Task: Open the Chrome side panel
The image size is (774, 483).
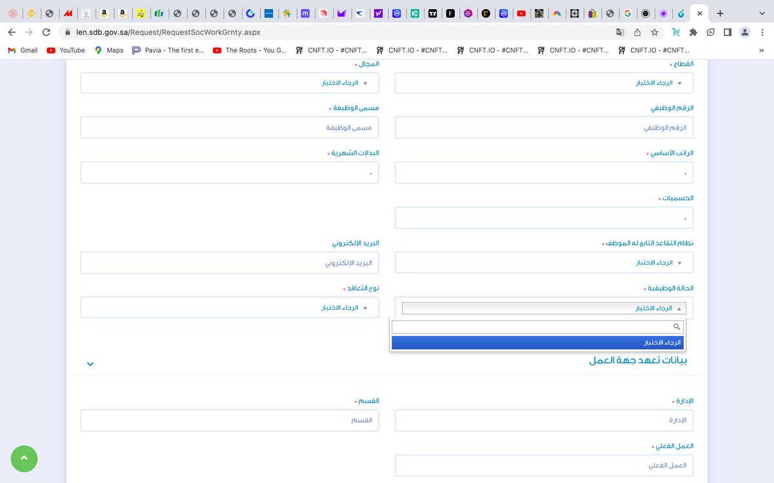Action: pyautogui.click(x=728, y=32)
